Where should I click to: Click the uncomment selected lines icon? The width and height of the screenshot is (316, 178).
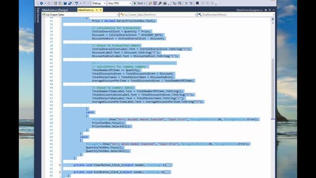pyautogui.click(x=191, y=3)
